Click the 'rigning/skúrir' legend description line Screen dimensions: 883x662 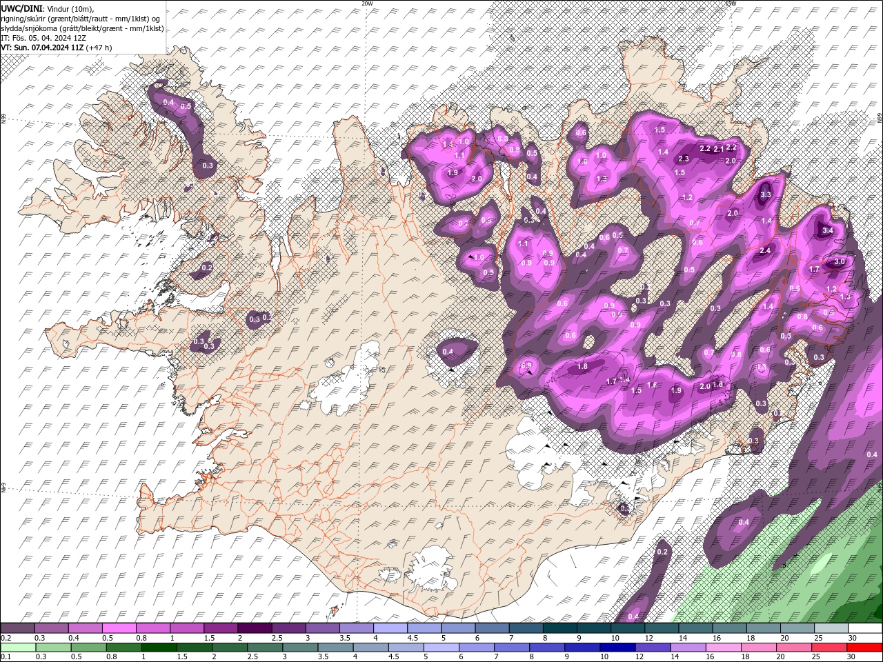(x=81, y=19)
